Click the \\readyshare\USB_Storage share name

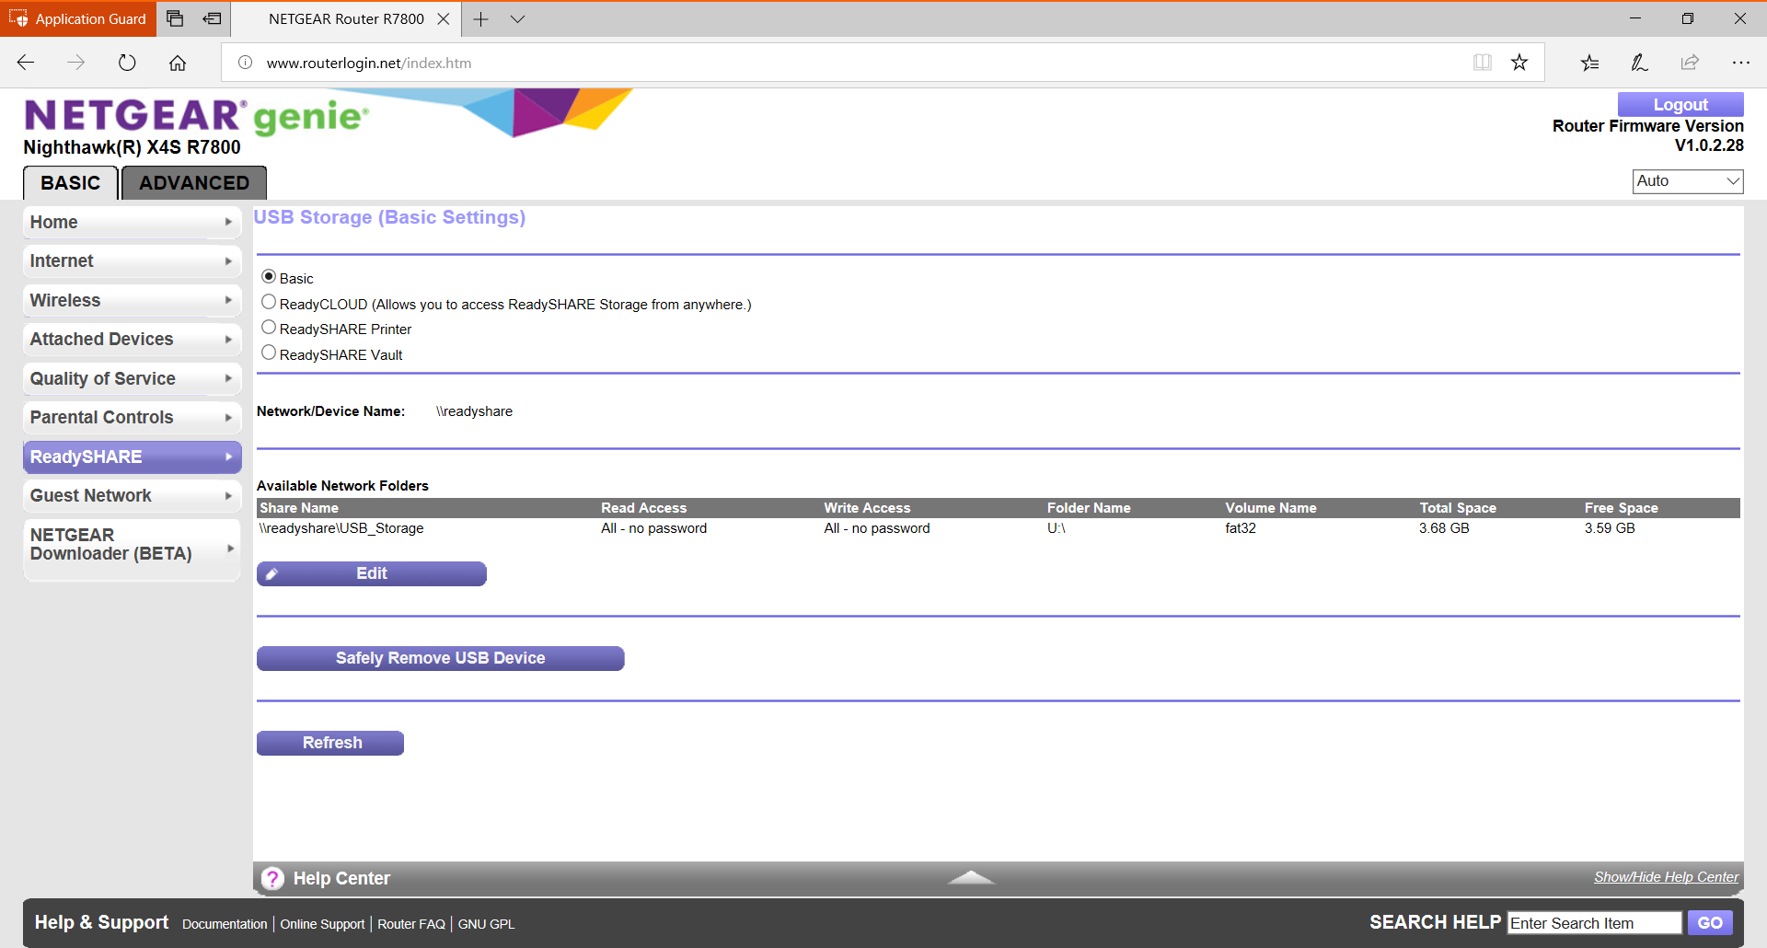[341, 528]
